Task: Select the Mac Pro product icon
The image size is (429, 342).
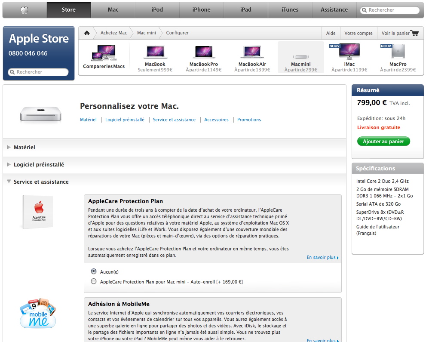Action: tap(398, 51)
